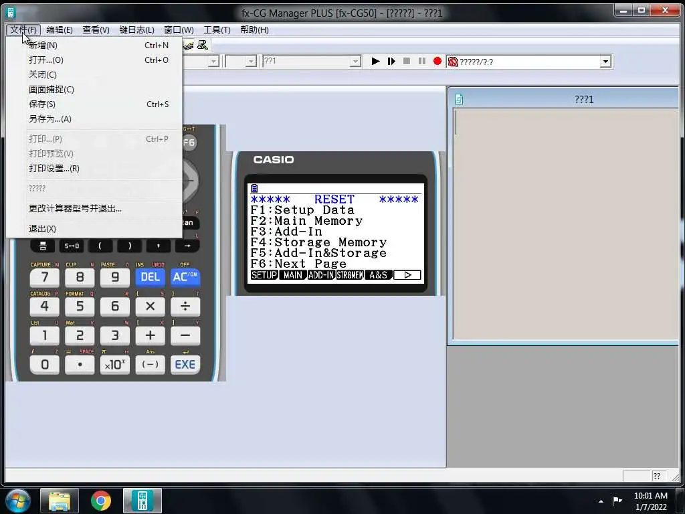Click the magnifier icon in the top toolbar

(x=202, y=45)
